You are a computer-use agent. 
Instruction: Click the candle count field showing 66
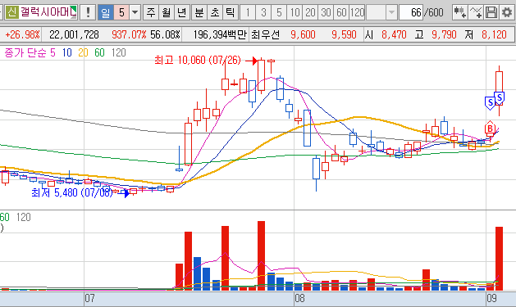pyautogui.click(x=411, y=12)
